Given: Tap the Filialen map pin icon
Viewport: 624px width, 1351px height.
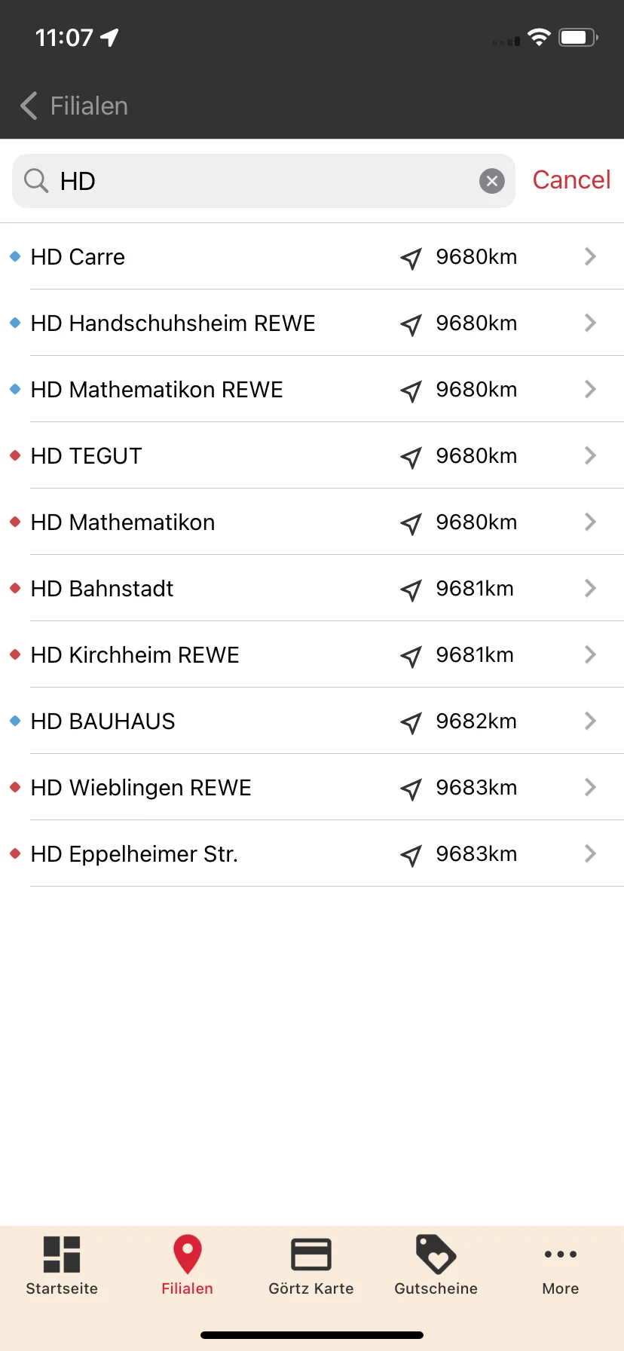Looking at the screenshot, I should tap(187, 1254).
